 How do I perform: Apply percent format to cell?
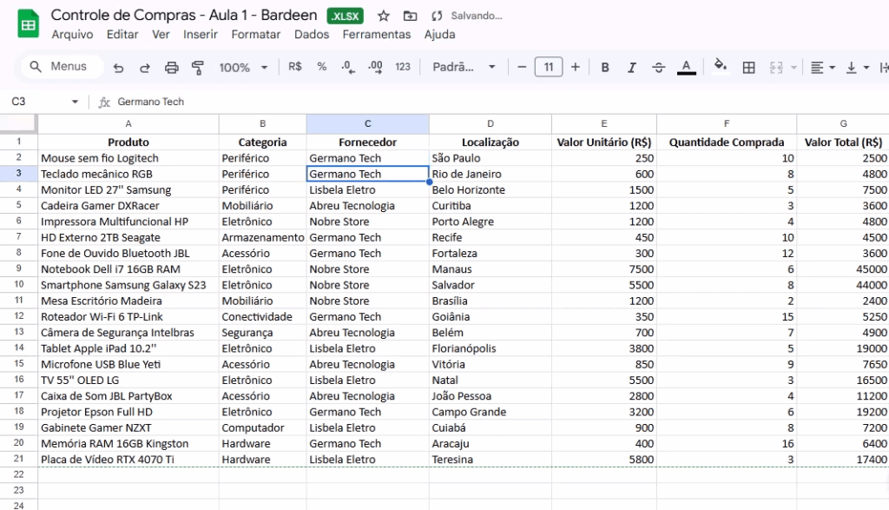pos(321,67)
